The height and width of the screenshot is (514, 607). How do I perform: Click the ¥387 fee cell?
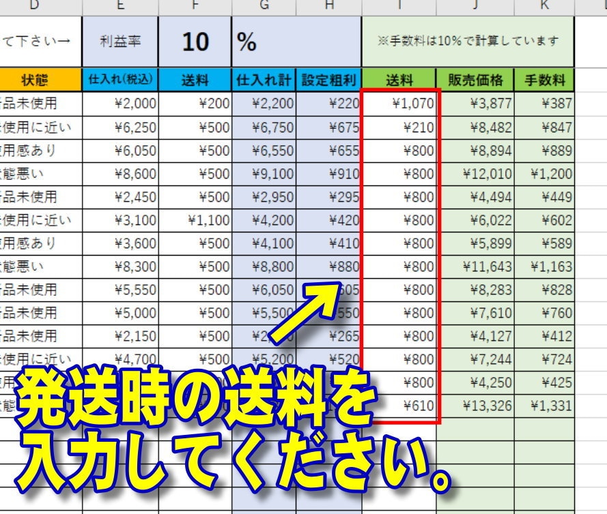tap(544, 104)
